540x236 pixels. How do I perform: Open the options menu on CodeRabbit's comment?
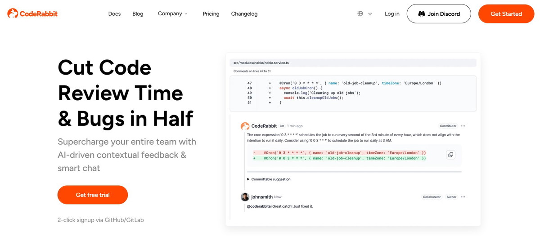point(463,126)
